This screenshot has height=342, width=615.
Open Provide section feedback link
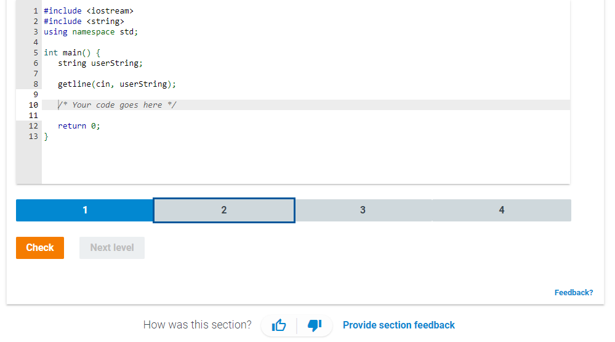[398, 325]
